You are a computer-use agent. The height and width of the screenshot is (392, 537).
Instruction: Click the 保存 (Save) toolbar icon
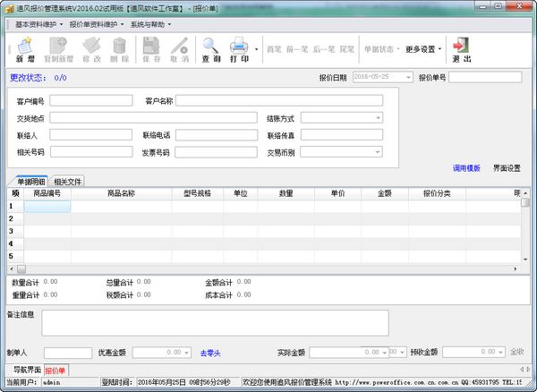click(151, 48)
